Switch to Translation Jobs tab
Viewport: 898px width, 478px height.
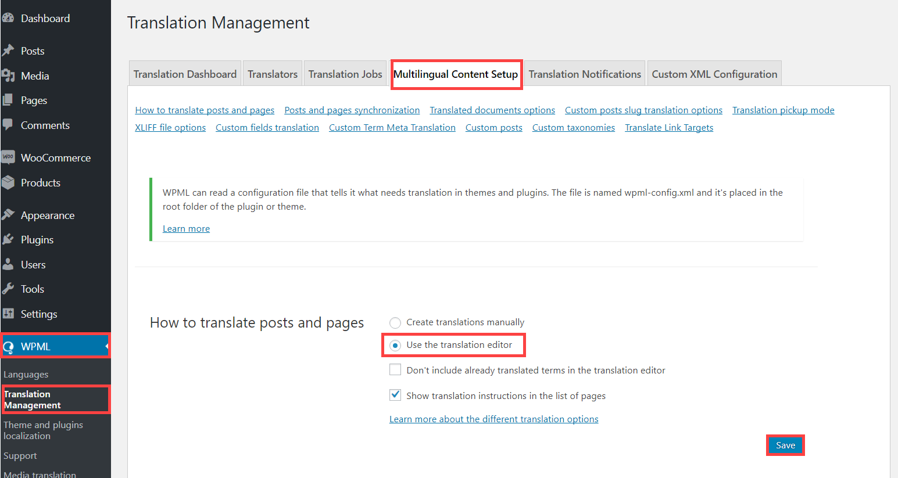[345, 74]
